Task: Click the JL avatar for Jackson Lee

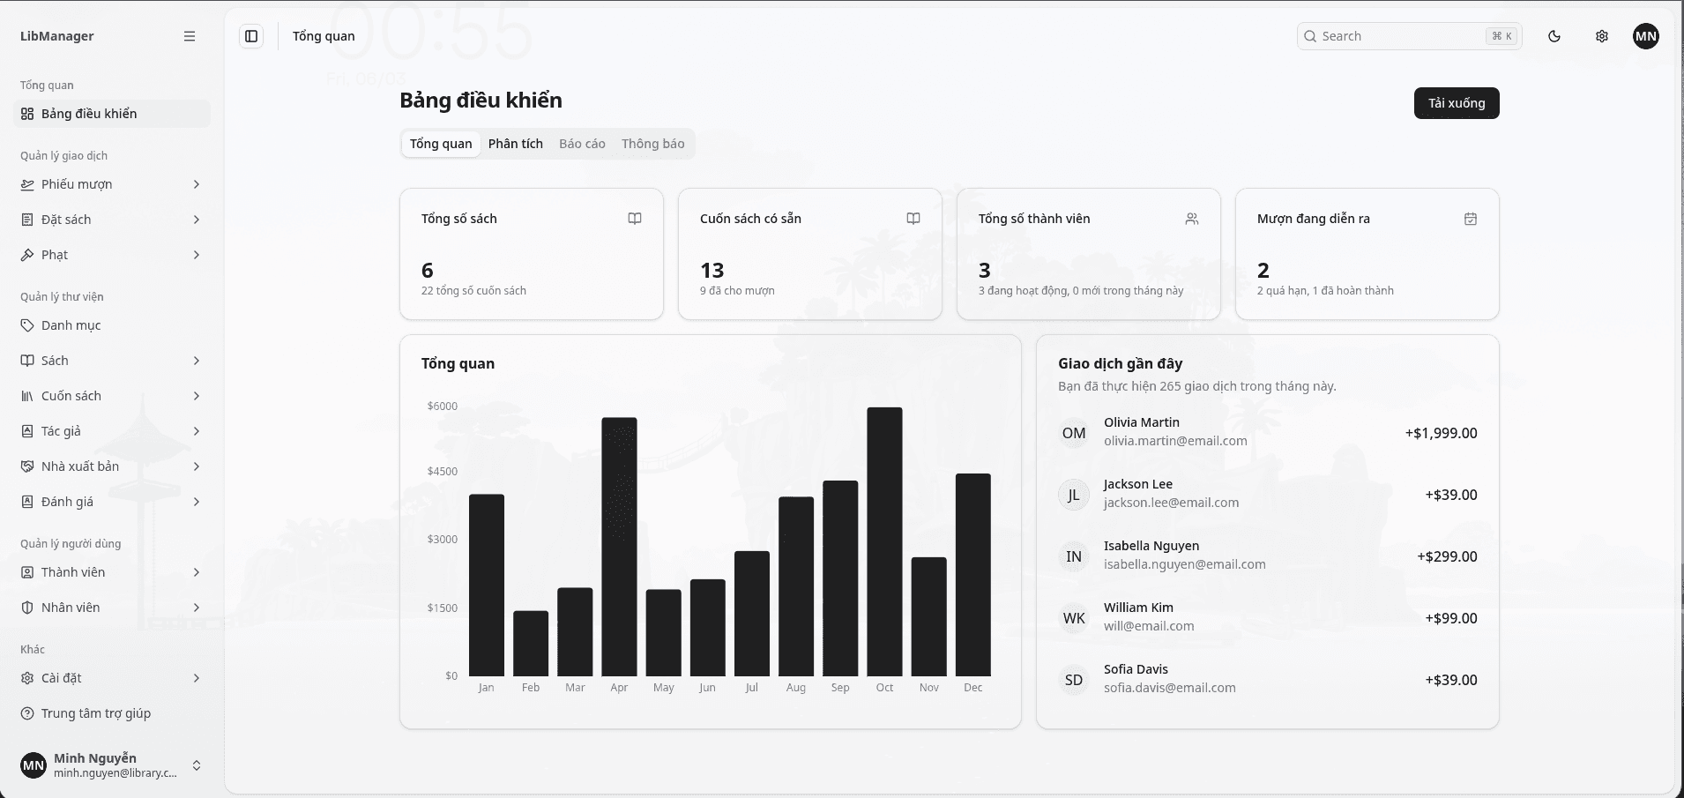Action: (x=1074, y=495)
